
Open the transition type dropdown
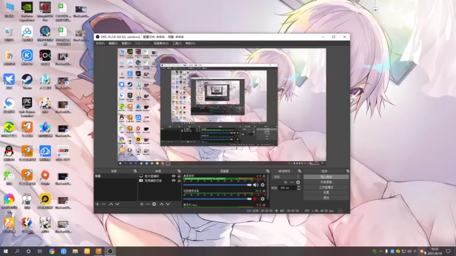coord(286,177)
